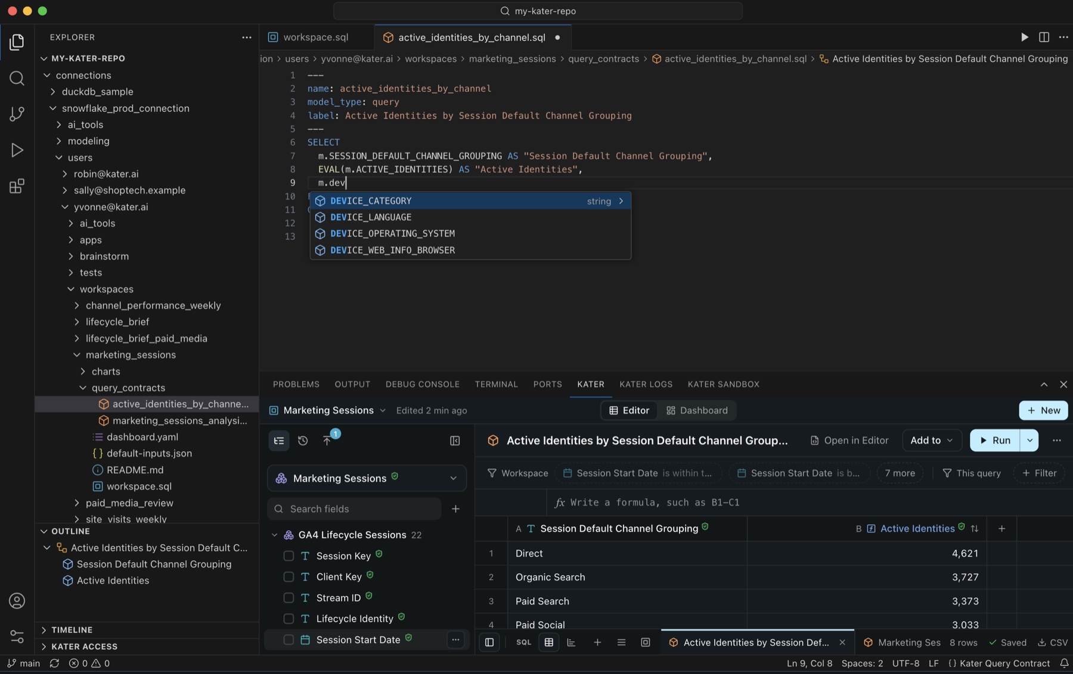Click the 7 more filters chip
1073x674 pixels.
pos(900,473)
